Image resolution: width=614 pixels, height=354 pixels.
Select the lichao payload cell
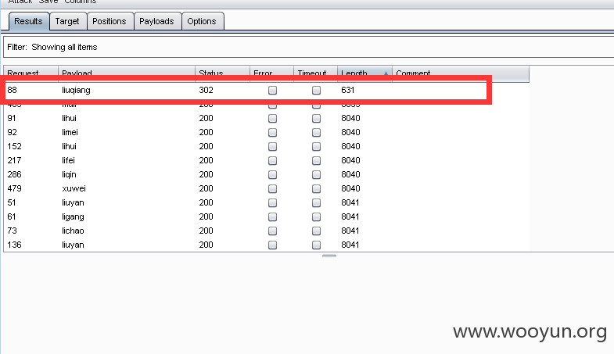(74, 231)
